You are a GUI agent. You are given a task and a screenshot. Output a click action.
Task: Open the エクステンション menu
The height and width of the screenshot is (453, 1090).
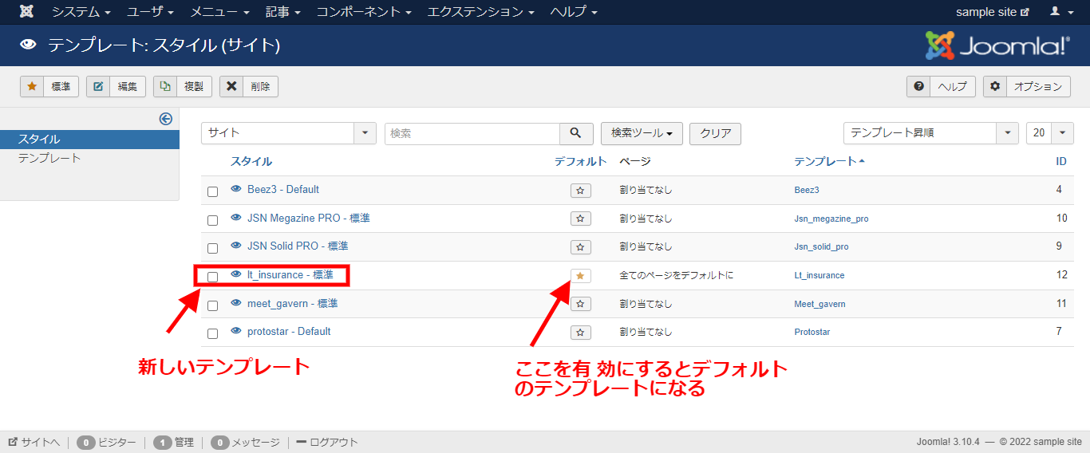(480, 12)
